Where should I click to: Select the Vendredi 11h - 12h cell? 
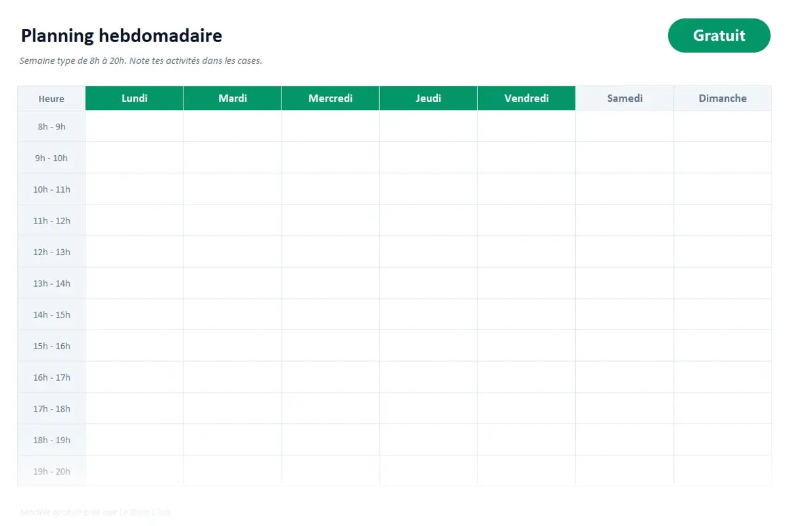tap(526, 220)
